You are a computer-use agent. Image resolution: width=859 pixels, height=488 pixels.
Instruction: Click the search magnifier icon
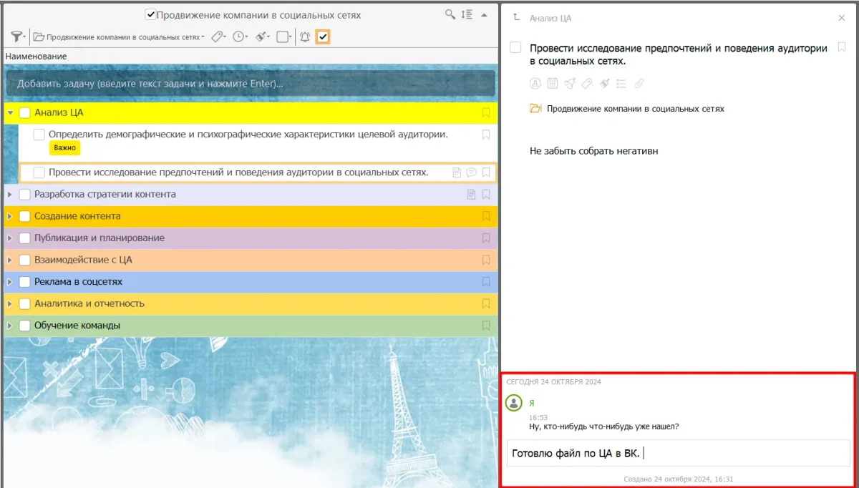[450, 14]
